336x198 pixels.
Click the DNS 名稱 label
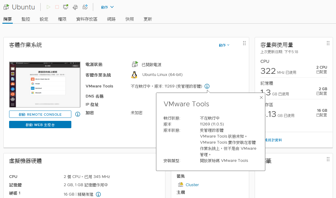[94, 96]
